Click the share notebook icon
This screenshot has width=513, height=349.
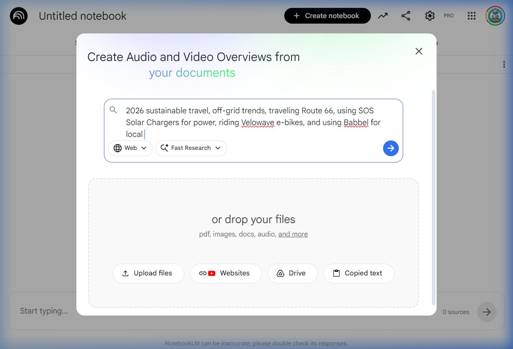406,16
